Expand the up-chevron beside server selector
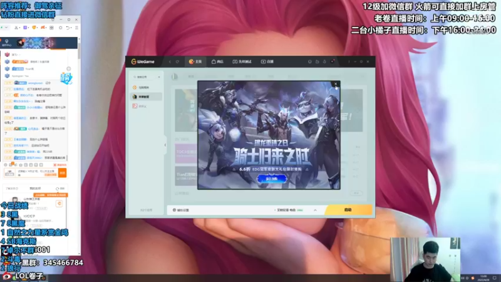This screenshot has width=501, height=282. pyautogui.click(x=315, y=210)
